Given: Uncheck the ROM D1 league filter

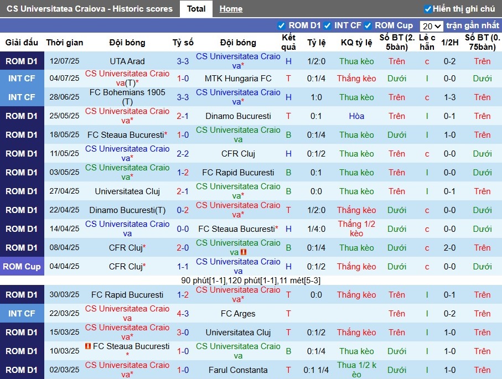Looking at the screenshot, I should pos(281,25).
